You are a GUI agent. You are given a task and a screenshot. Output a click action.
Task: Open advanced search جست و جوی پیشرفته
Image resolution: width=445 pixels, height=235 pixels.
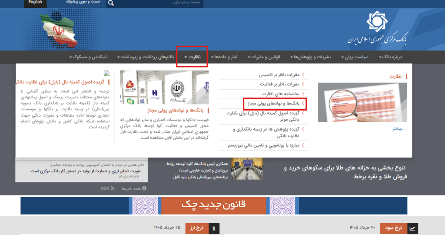(x=83, y=2)
